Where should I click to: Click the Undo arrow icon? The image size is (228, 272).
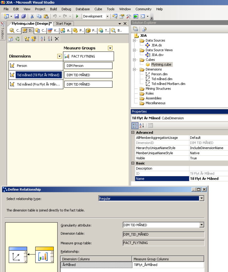55,16
